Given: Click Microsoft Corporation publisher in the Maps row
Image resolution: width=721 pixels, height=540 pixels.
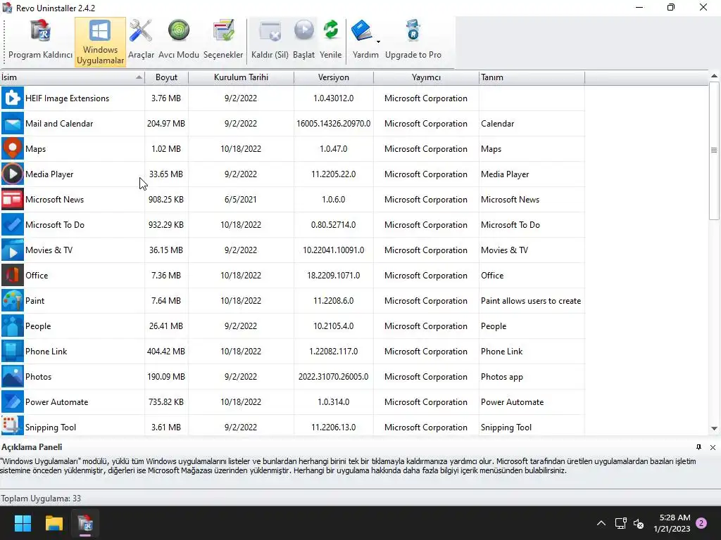Looking at the screenshot, I should click(x=426, y=149).
